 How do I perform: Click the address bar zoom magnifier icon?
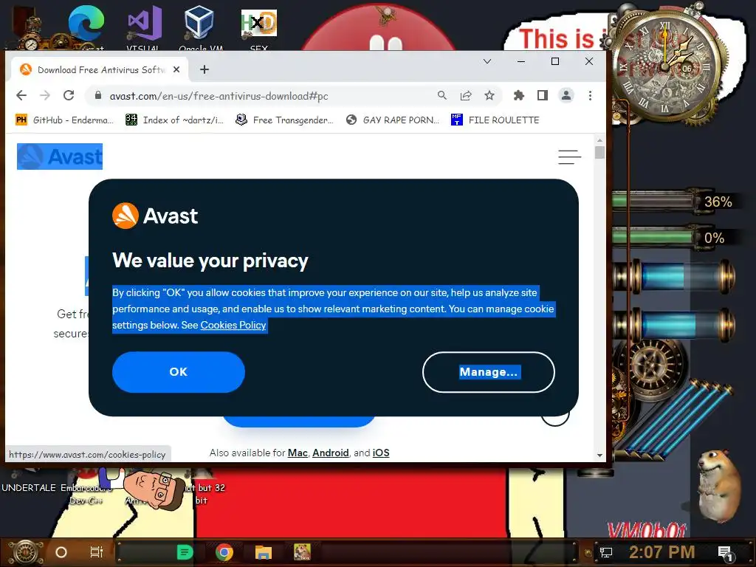tap(441, 95)
